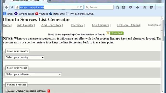Go to the Firefox home page icon

coord(144,7)
